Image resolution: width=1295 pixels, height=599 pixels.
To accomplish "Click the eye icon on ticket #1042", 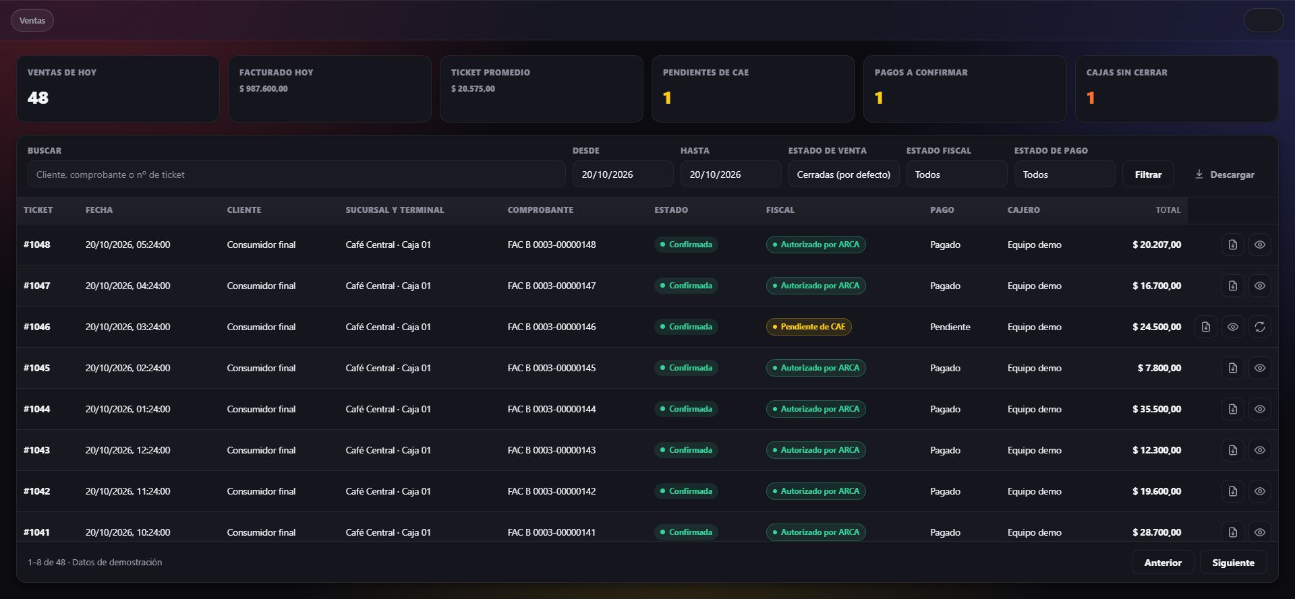I will click(1259, 491).
